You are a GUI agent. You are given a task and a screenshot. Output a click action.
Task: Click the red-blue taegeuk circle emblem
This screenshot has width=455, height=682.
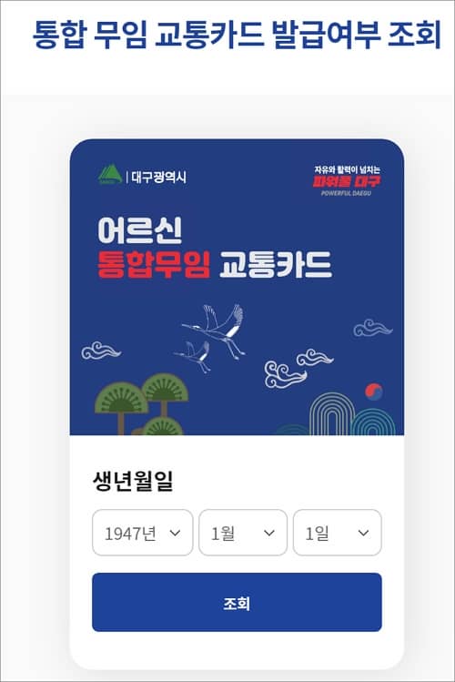click(x=374, y=392)
